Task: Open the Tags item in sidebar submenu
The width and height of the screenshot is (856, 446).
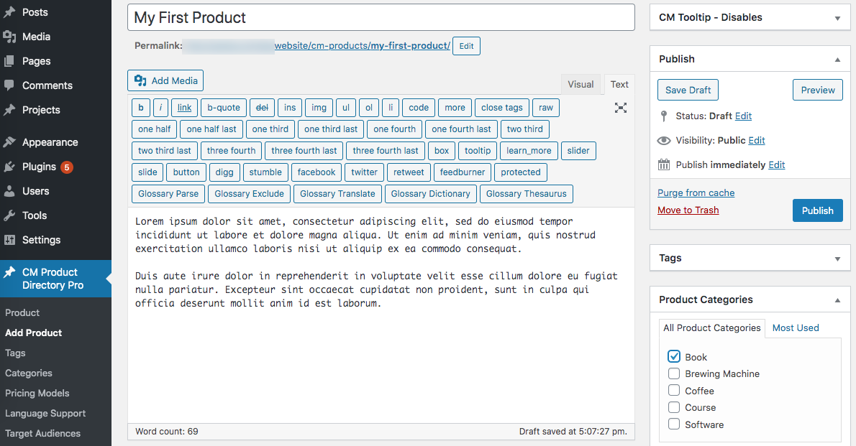Action: (15, 353)
